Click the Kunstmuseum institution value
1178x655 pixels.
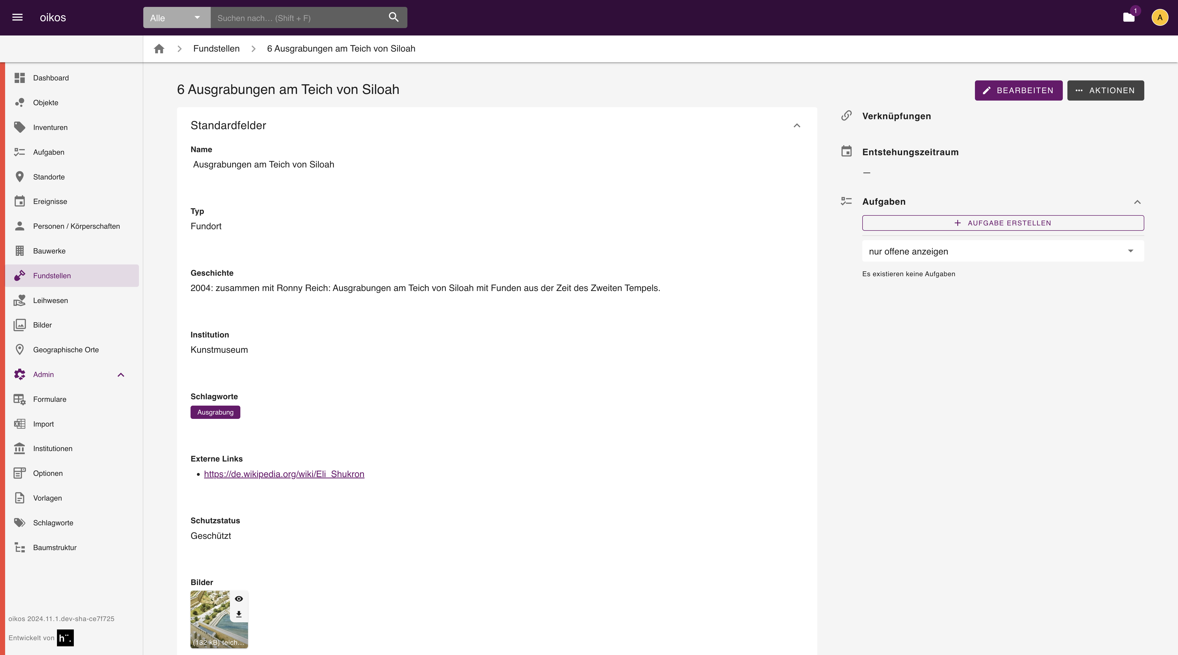219,350
